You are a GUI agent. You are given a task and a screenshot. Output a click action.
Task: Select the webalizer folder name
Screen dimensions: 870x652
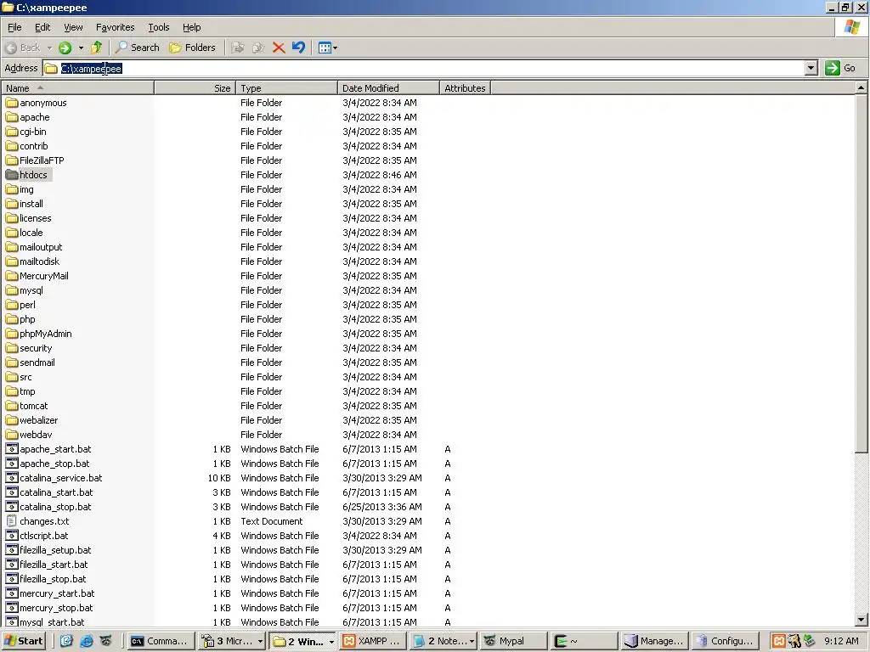pyautogui.click(x=39, y=420)
